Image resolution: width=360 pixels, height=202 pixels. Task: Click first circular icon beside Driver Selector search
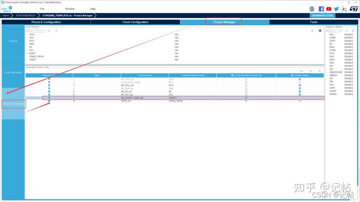(49, 30)
